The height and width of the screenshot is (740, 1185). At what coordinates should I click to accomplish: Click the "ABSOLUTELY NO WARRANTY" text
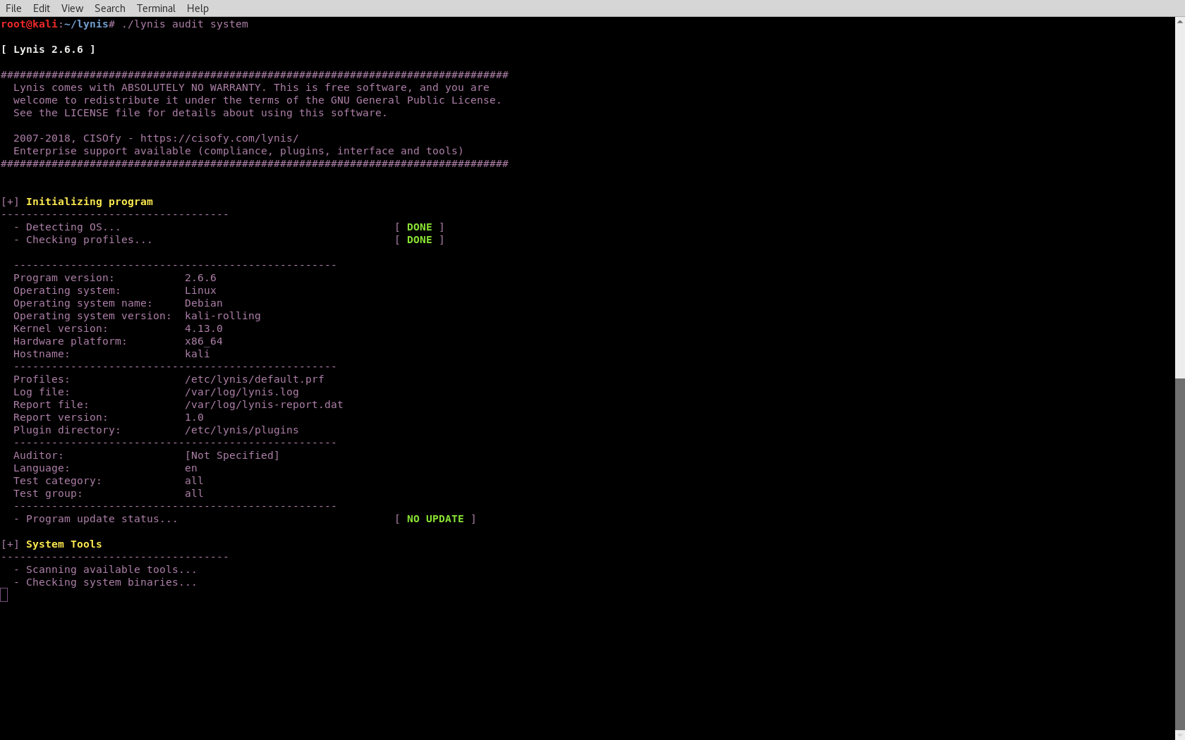pos(191,87)
